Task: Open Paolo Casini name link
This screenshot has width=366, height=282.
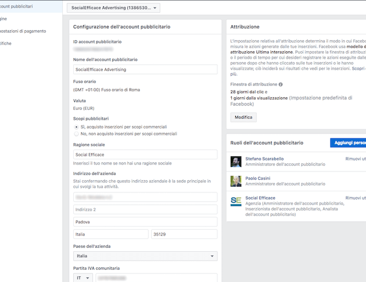Action: click(x=258, y=179)
